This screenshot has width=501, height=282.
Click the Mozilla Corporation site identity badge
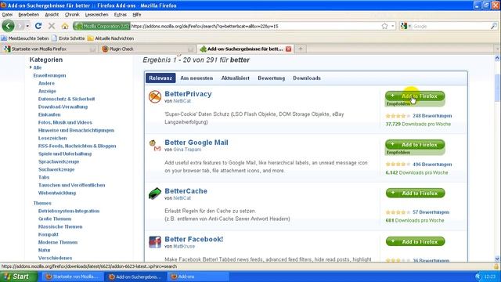[102, 26]
